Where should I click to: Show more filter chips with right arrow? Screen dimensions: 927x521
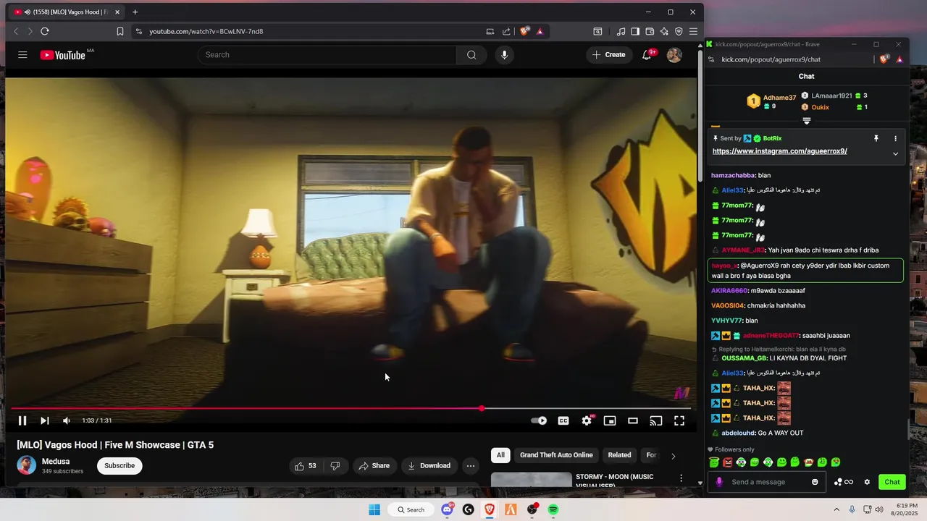tap(673, 456)
